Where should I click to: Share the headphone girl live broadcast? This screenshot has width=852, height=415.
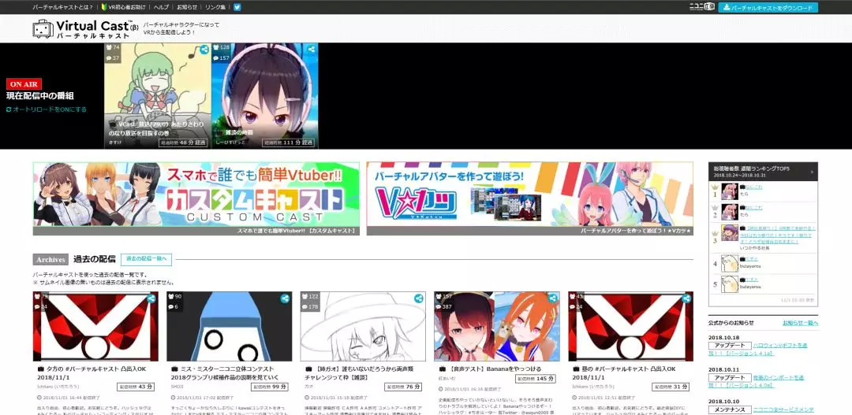(312, 50)
